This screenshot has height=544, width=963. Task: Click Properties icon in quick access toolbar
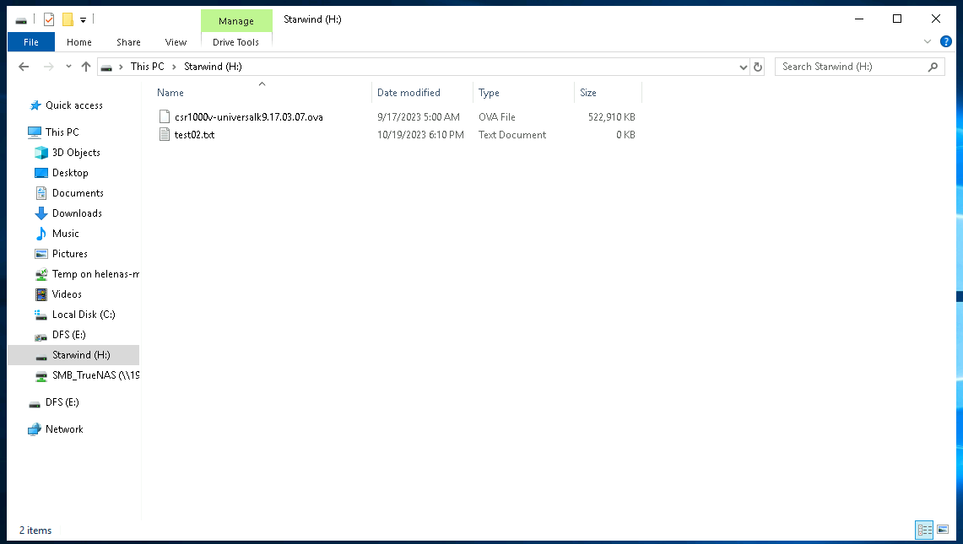pyautogui.click(x=49, y=19)
